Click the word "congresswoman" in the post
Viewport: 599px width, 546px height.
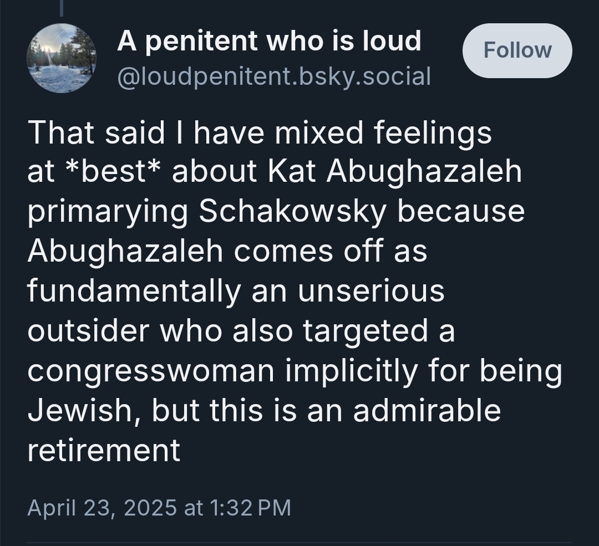tap(151, 371)
